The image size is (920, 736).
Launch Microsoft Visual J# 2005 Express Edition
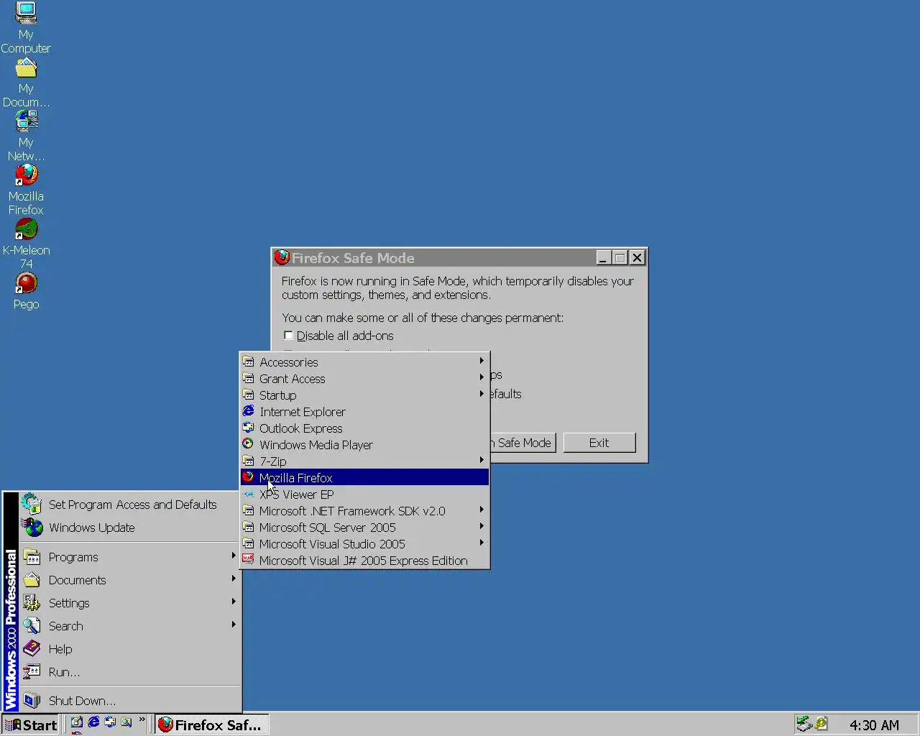364,561
